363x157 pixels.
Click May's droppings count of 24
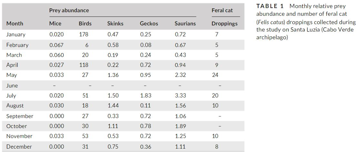point(215,75)
